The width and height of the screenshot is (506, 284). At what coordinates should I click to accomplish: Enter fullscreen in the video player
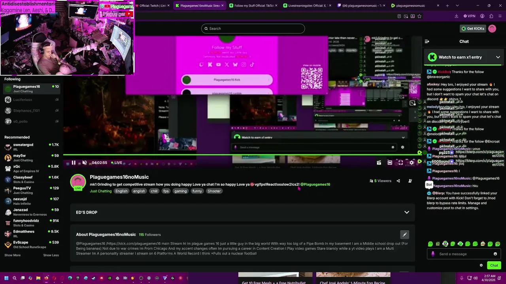pos(400,163)
